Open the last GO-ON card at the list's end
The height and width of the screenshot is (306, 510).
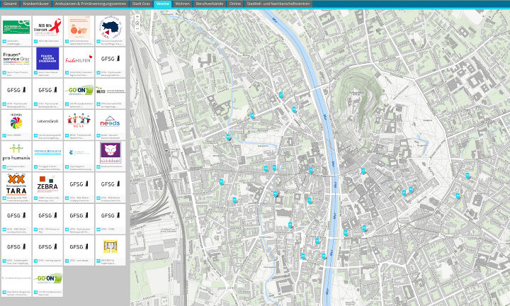pyautogui.click(x=47, y=282)
